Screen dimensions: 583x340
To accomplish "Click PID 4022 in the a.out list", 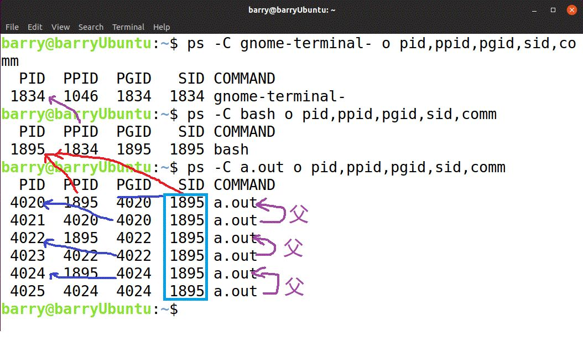I will point(28,238).
